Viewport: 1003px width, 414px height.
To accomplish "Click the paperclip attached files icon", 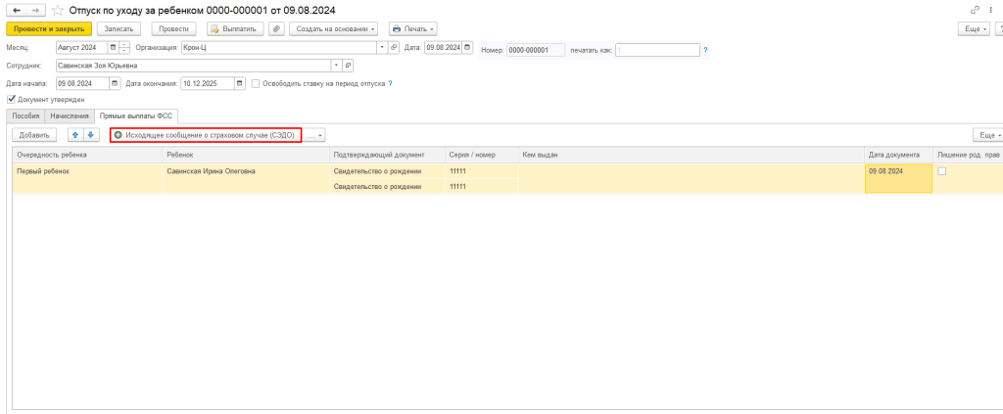I will (276, 28).
